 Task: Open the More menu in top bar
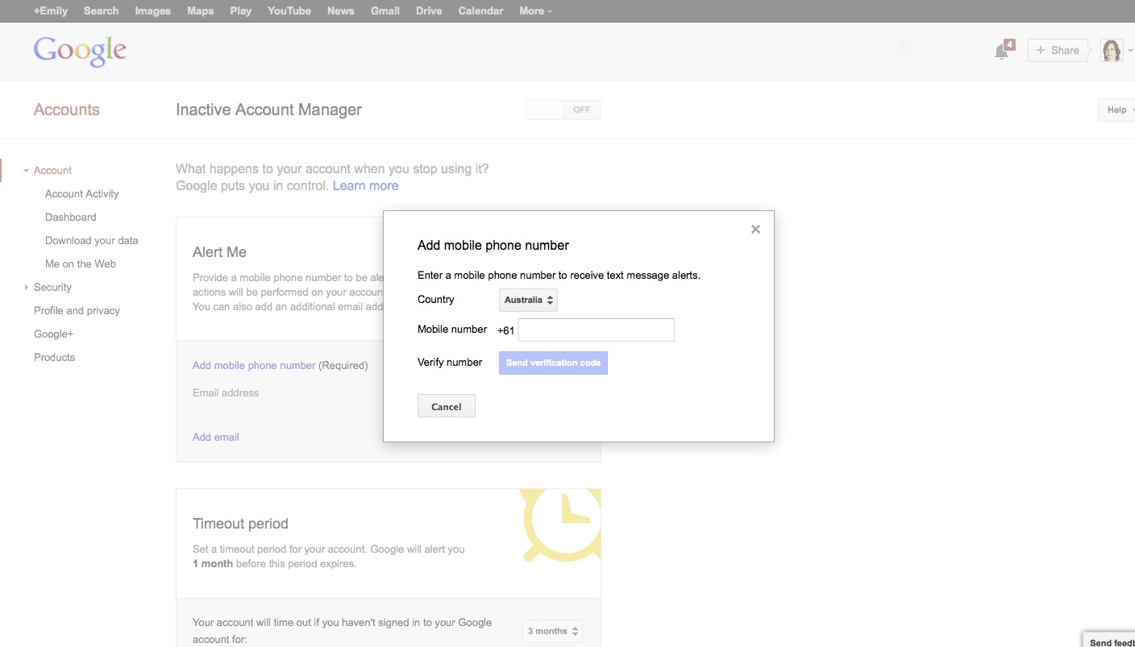click(x=535, y=11)
